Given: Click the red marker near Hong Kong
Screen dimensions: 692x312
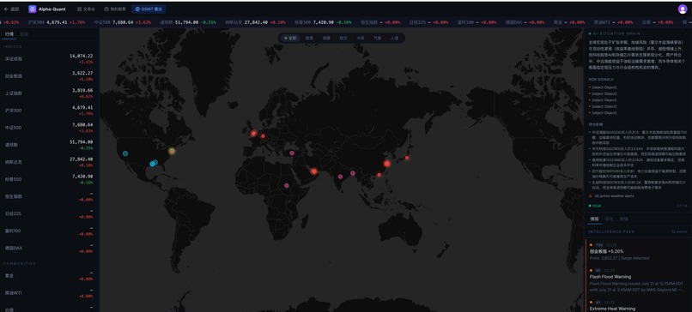Looking at the screenshot, I should pos(379,175).
